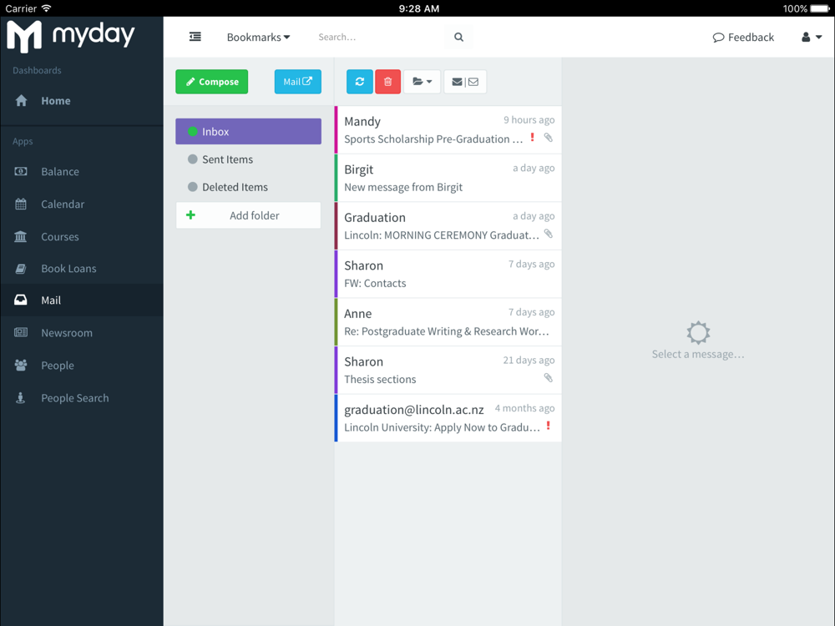The width and height of the screenshot is (835, 626).
Task: Open the Feedback link
Action: click(x=743, y=38)
